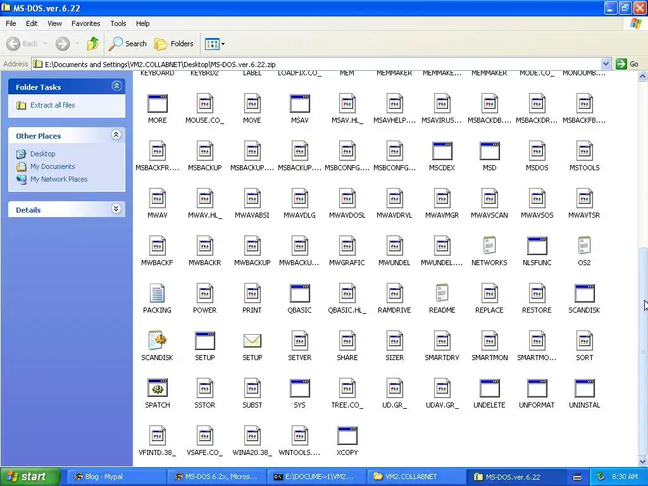648x486 pixels.
Task: Open the File menu
Action: point(11,23)
